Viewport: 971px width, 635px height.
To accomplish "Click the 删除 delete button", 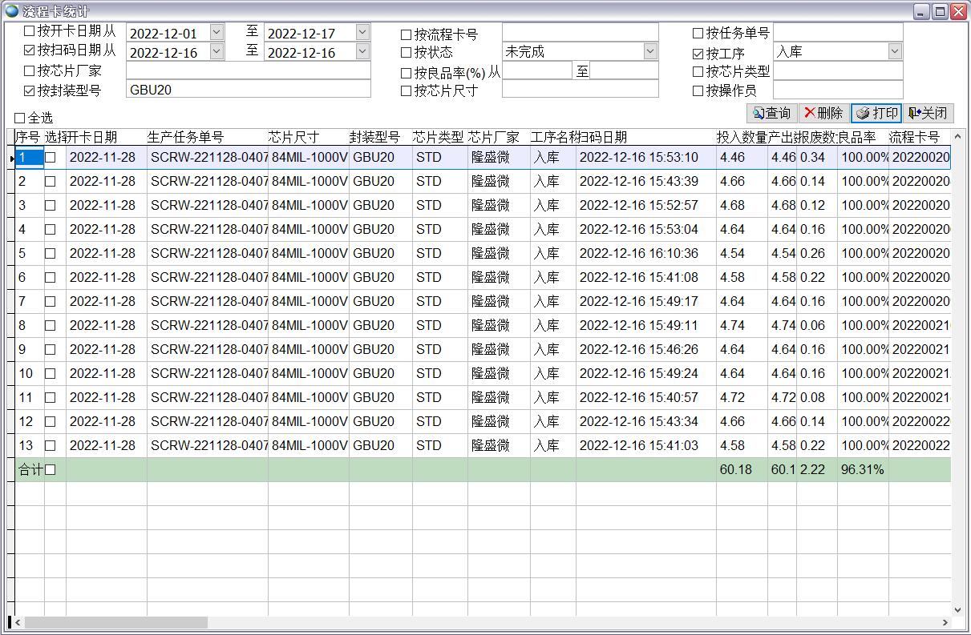I will tap(823, 113).
